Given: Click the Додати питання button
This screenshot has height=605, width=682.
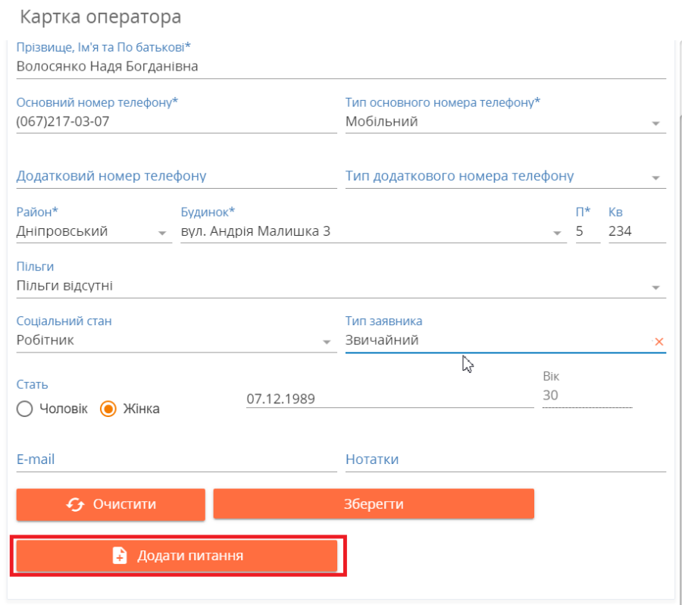Looking at the screenshot, I should click(x=177, y=556).
